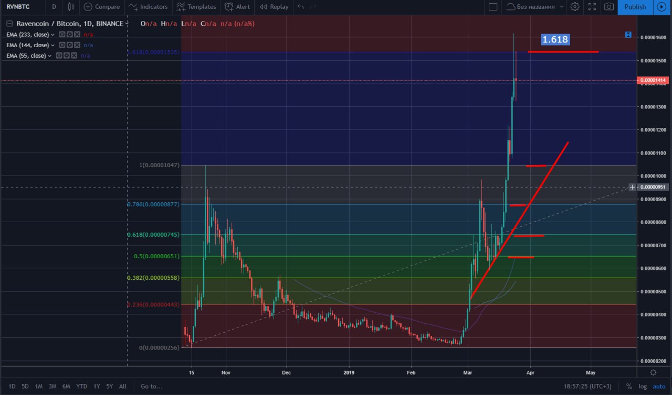Click the blue scroll-to-latest bar icon

pos(628,35)
